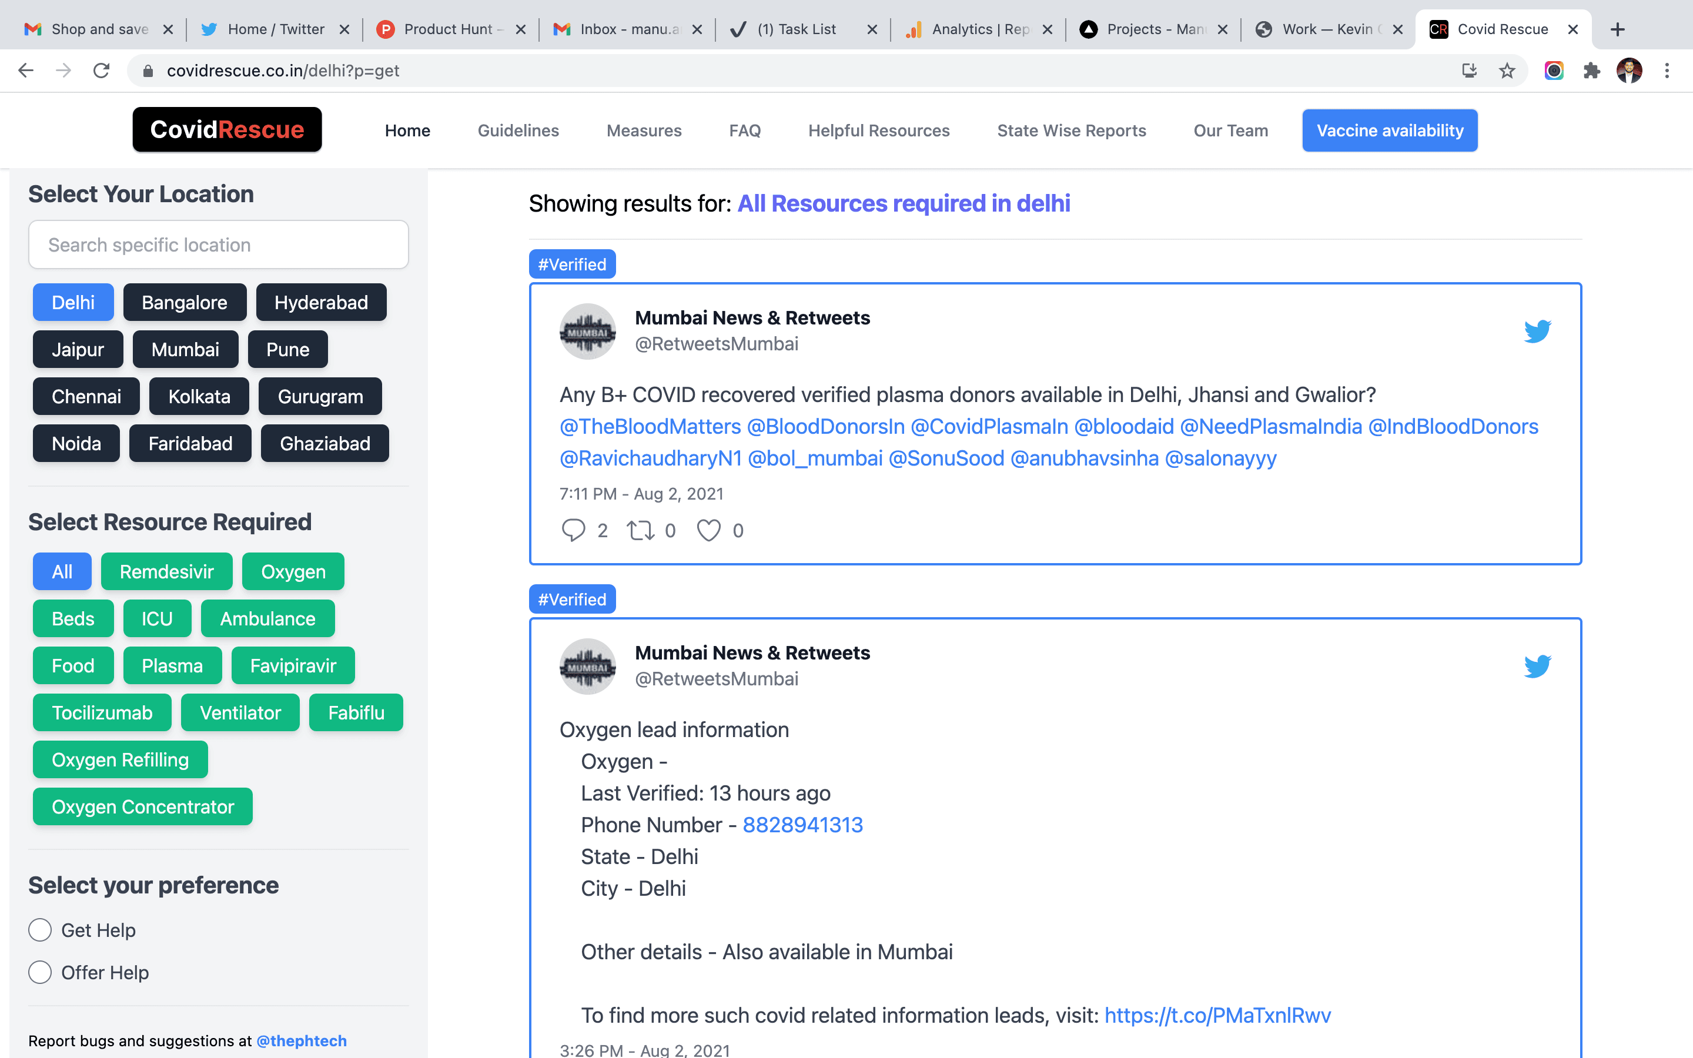Select the Noida location chip

click(76, 443)
